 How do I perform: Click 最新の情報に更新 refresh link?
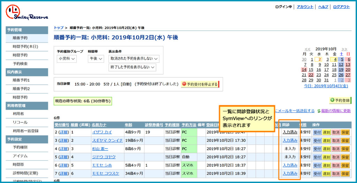pos(336,111)
